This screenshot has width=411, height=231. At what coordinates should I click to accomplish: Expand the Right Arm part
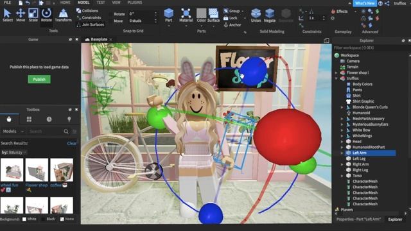(342, 164)
